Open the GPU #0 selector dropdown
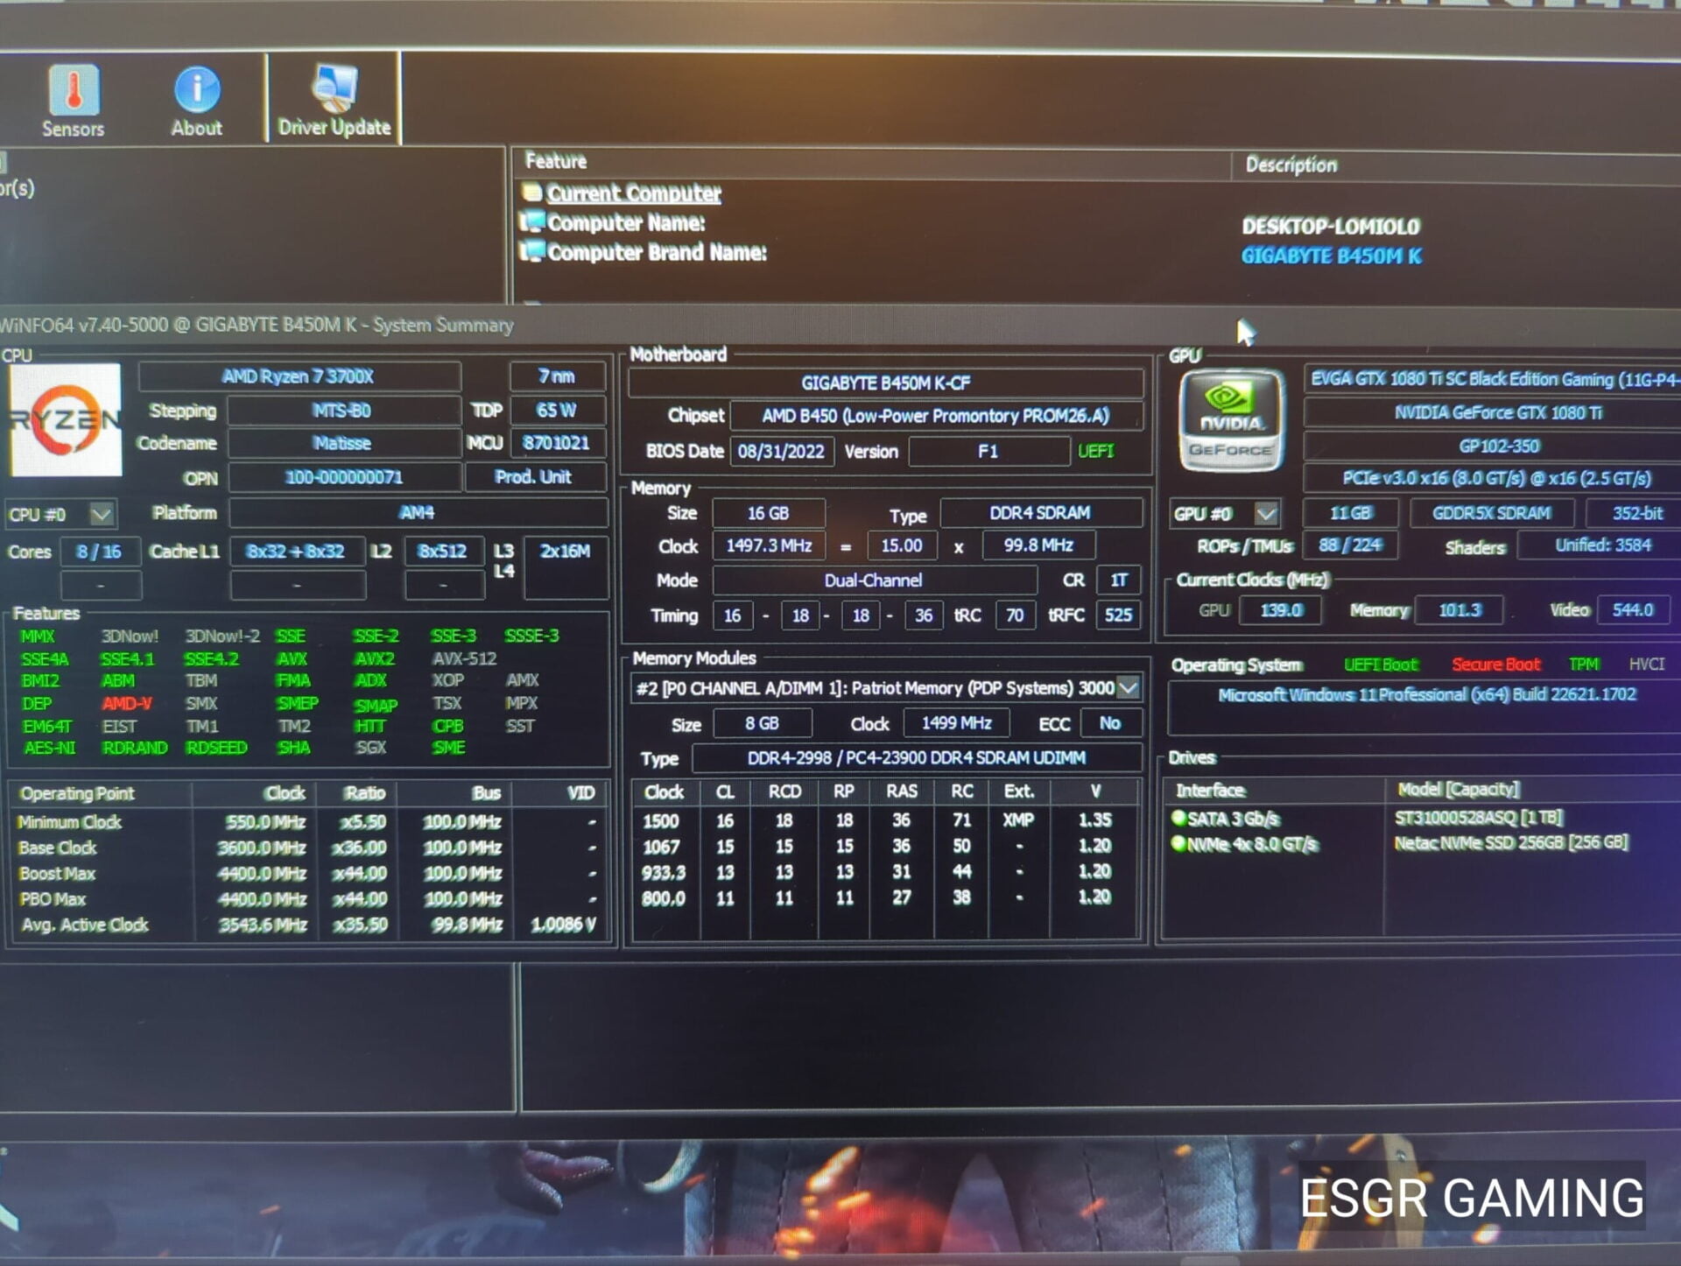Image resolution: width=1681 pixels, height=1266 pixels. [1266, 514]
